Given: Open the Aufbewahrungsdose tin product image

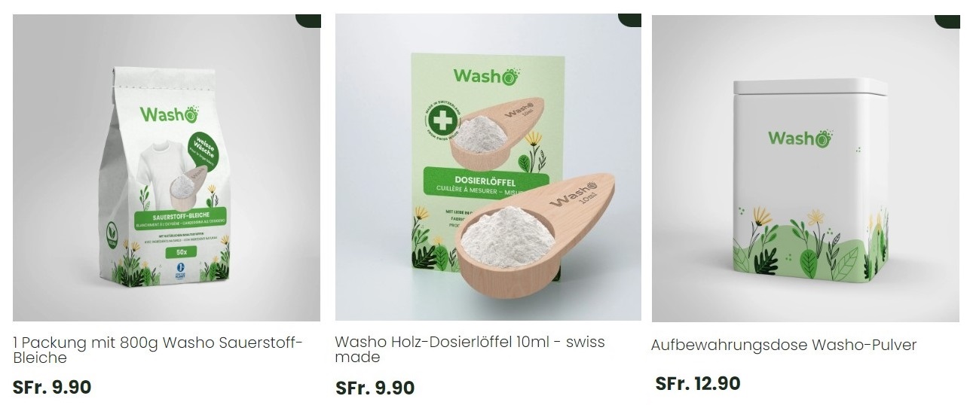Looking at the screenshot, I should coord(806,169).
